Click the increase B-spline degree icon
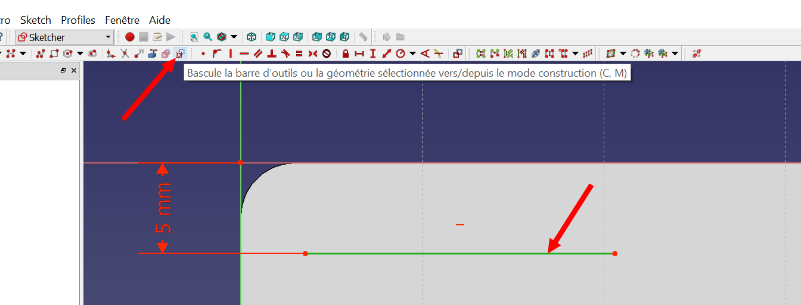The width and height of the screenshot is (801, 305). click(649, 54)
